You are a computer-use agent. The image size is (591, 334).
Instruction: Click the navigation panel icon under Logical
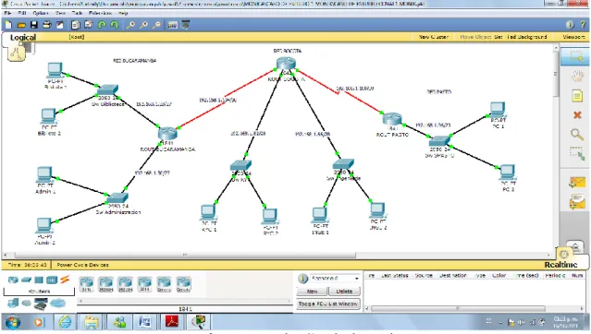point(17,54)
